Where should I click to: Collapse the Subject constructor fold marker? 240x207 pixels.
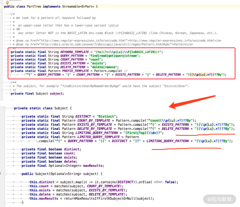click(x=5, y=174)
